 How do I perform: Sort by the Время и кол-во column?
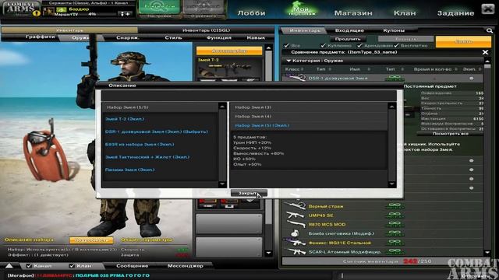pyautogui.click(x=435, y=69)
